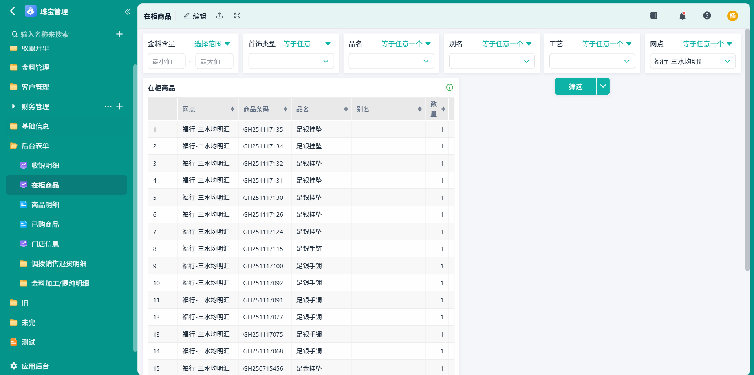Click the 商品明细 form icon in sidebar
This screenshot has width=754, height=375.
pos(24,205)
